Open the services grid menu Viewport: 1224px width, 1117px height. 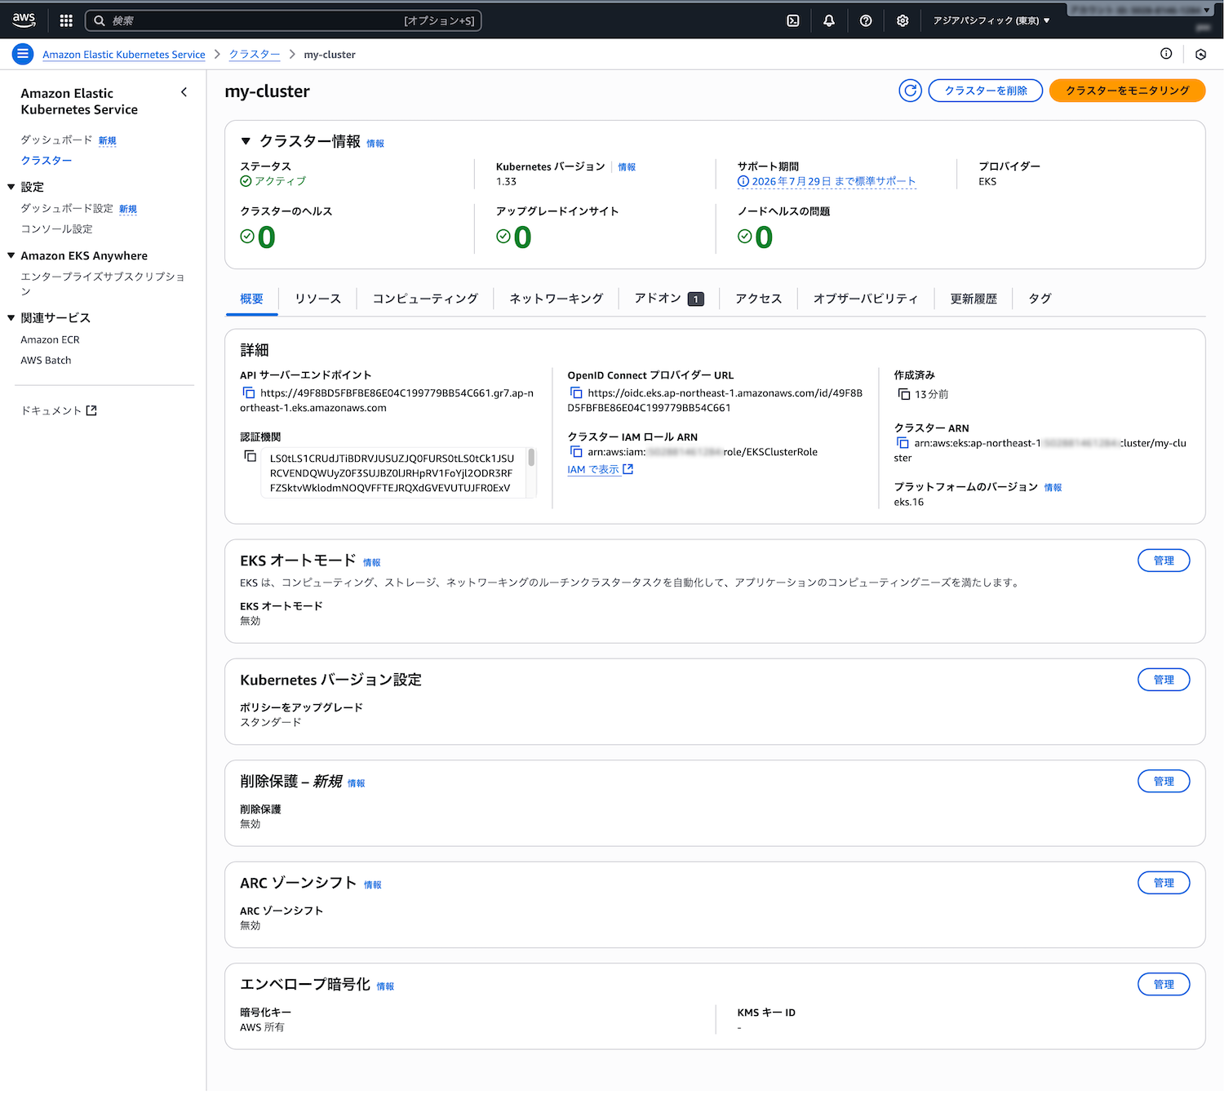(x=66, y=20)
